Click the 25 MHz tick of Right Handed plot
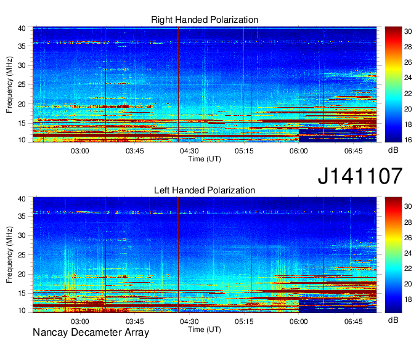The image size is (419, 340). click(22, 85)
